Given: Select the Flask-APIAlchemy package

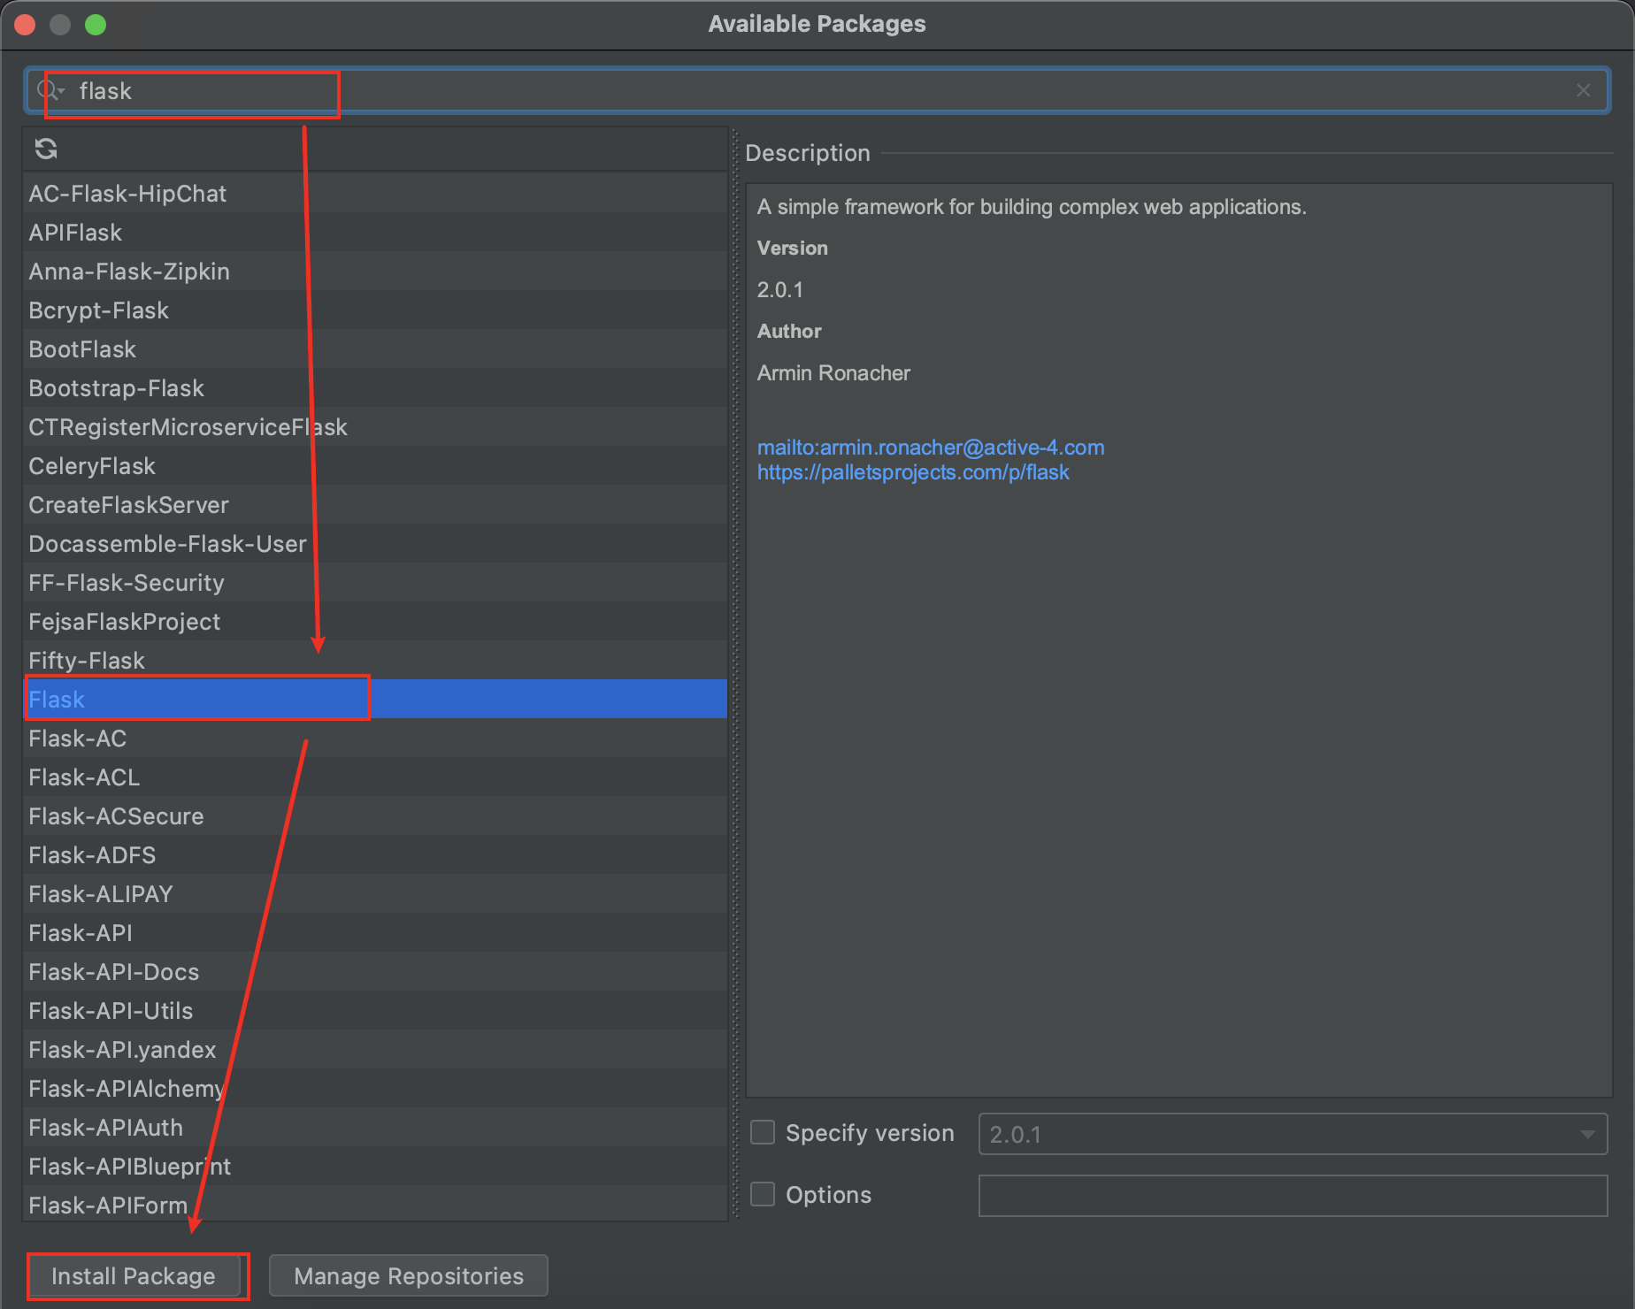Looking at the screenshot, I should pos(375,1088).
